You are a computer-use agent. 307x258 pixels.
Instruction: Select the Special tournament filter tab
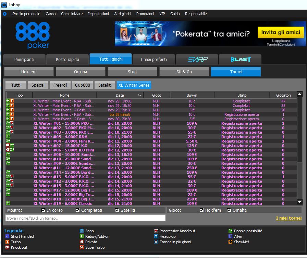click(x=38, y=85)
